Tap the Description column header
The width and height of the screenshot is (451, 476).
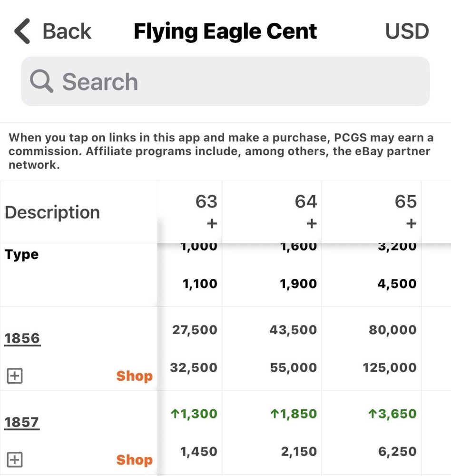(x=52, y=212)
